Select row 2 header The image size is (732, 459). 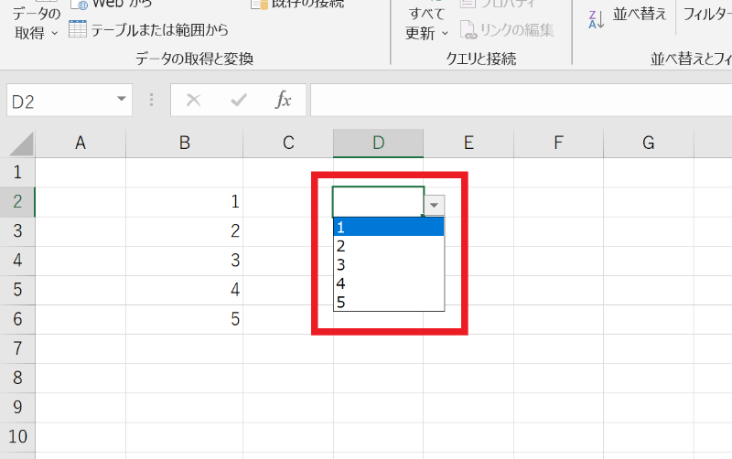[17, 202]
